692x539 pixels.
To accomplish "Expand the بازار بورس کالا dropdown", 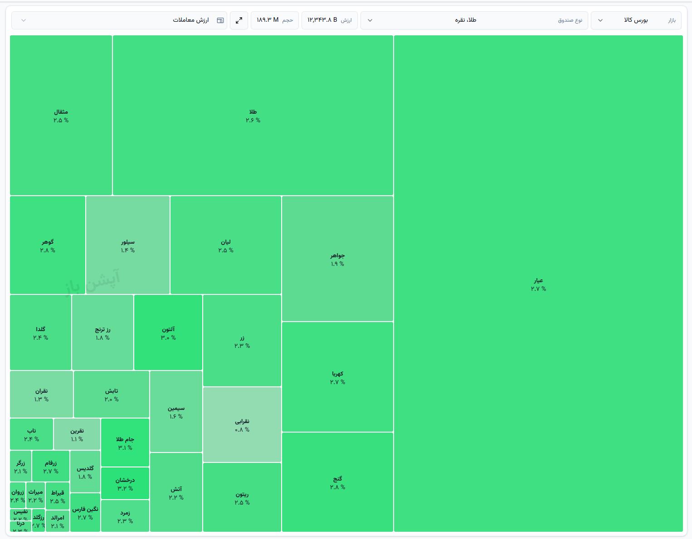I will (636, 20).
